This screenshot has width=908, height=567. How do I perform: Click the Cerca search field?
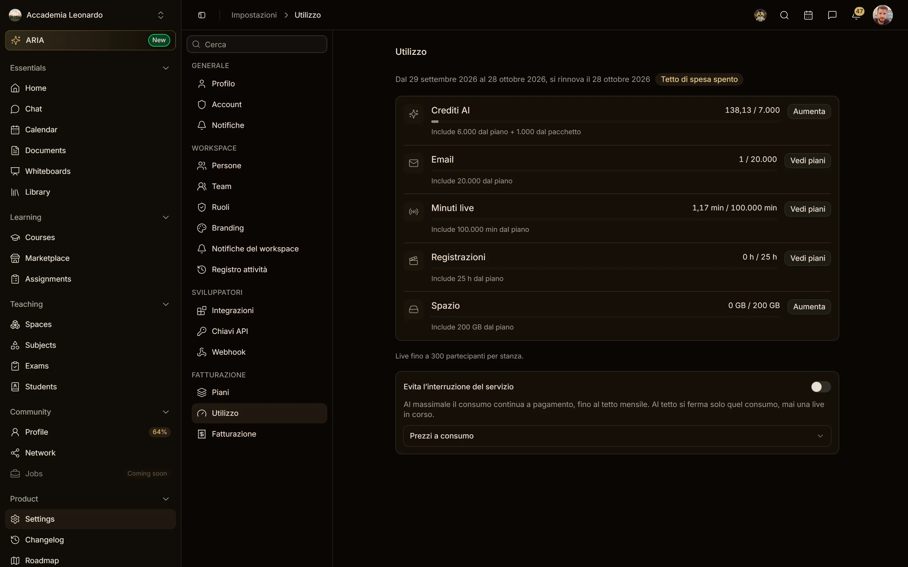tap(257, 44)
